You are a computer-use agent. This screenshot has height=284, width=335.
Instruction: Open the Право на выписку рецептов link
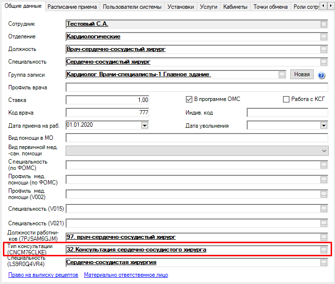43,275
